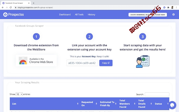Open All Tools menu
Viewport: 179px width, 112px height.
79,15
